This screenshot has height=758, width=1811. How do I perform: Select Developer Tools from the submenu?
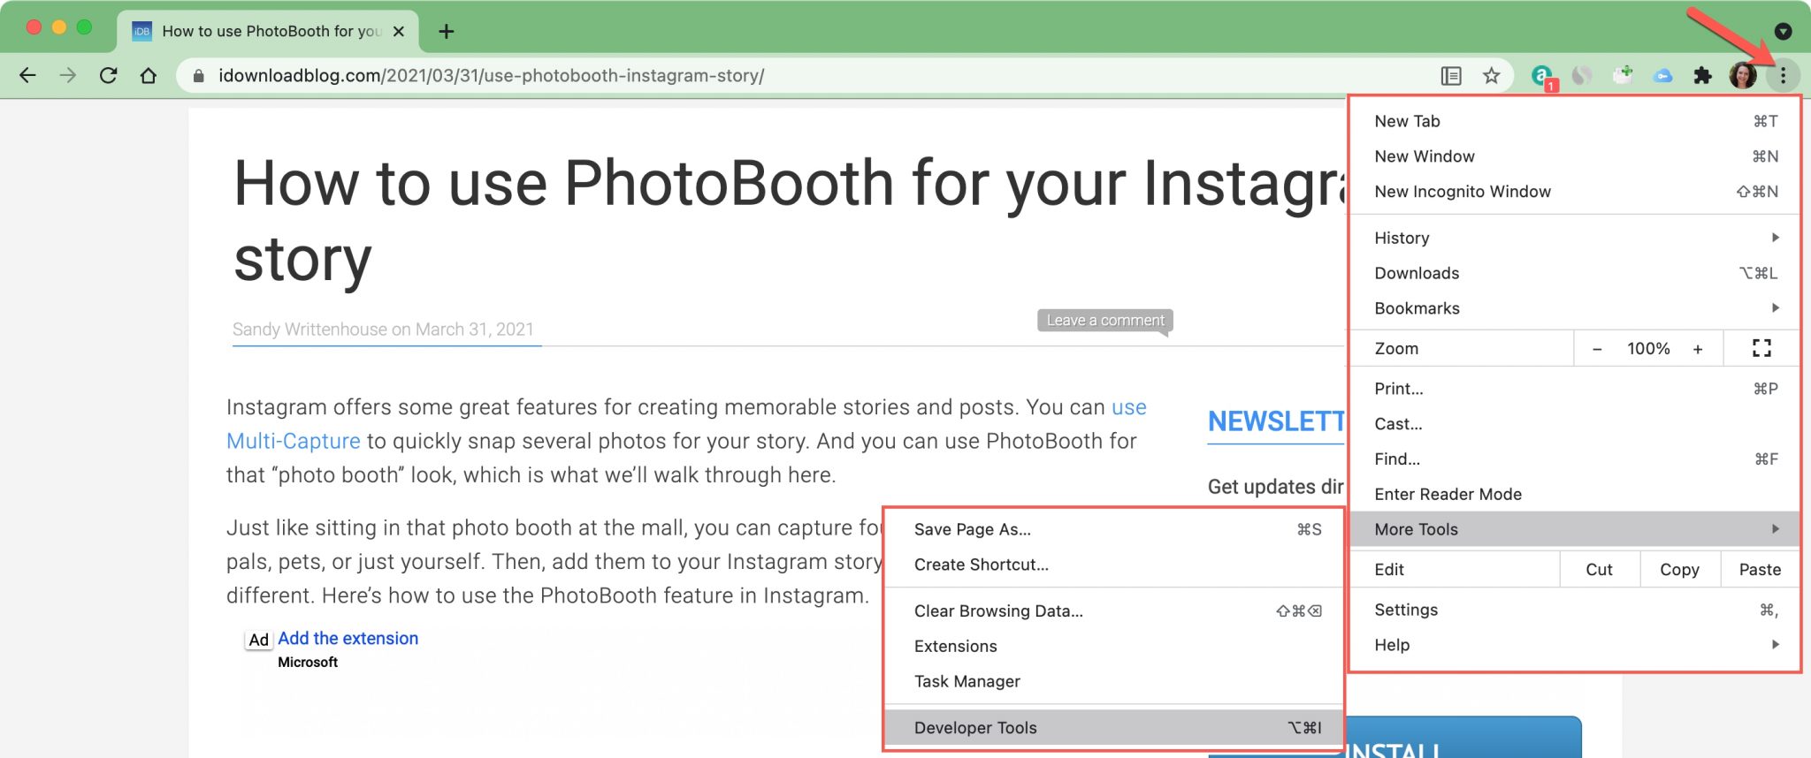(x=1114, y=727)
